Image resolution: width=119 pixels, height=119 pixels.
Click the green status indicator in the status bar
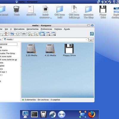[x=23, y=100]
